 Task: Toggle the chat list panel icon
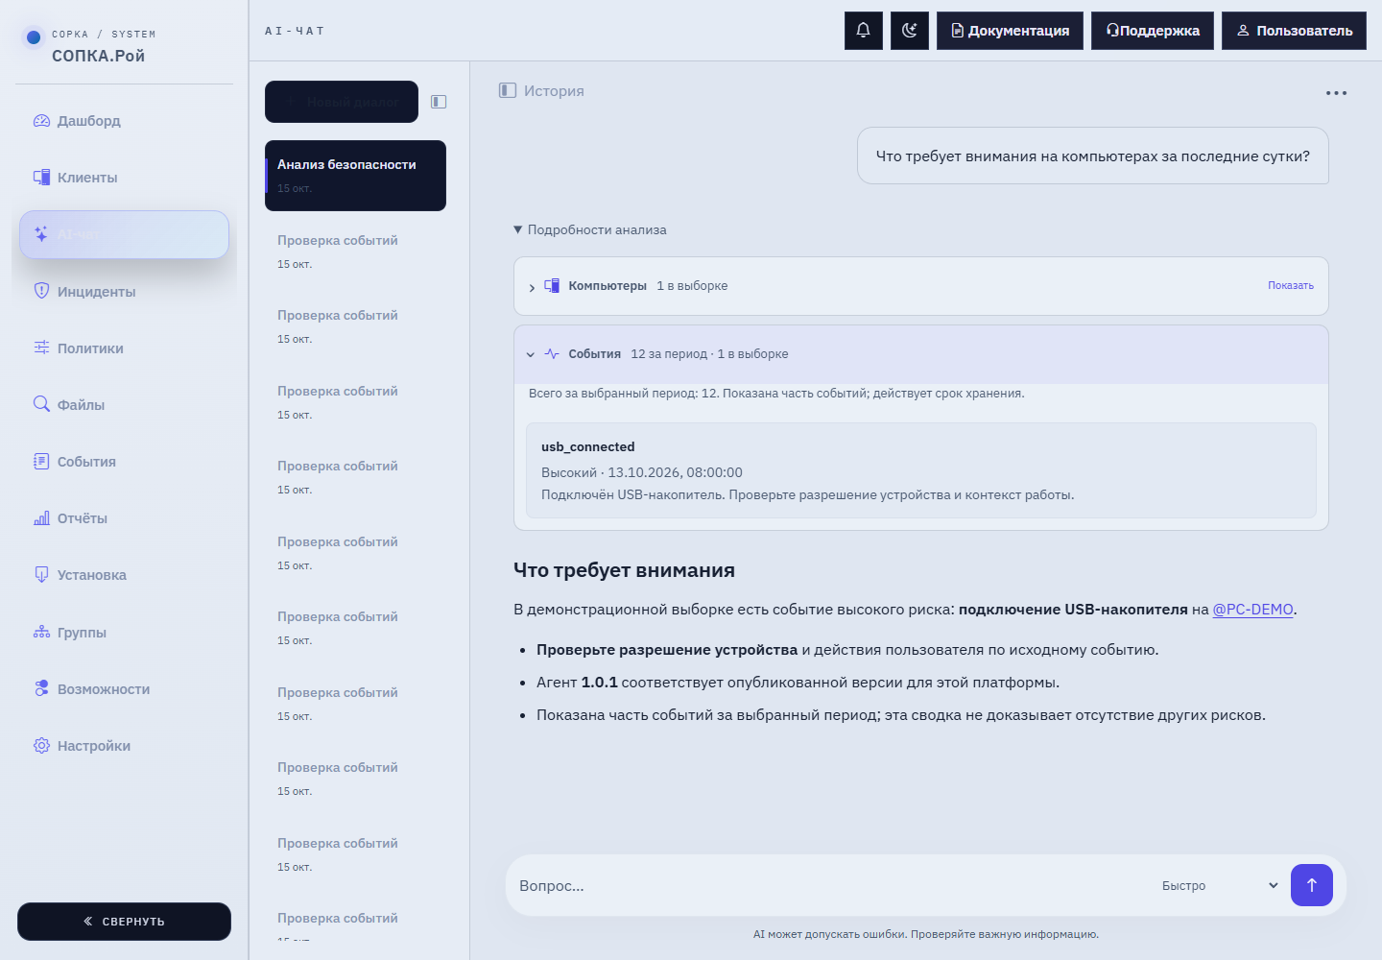coord(439,102)
